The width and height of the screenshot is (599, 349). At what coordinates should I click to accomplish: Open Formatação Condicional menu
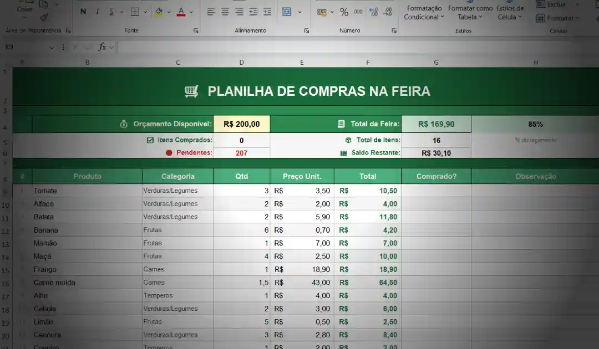click(x=424, y=13)
